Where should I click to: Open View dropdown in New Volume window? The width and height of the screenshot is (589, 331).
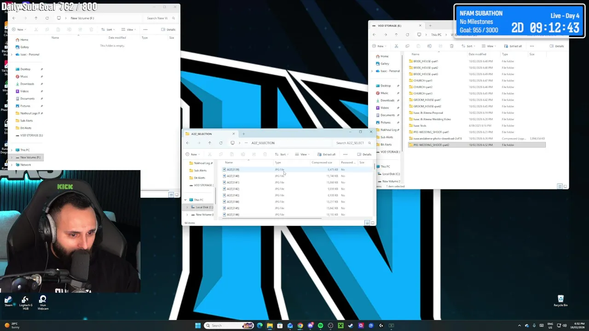[128, 29]
